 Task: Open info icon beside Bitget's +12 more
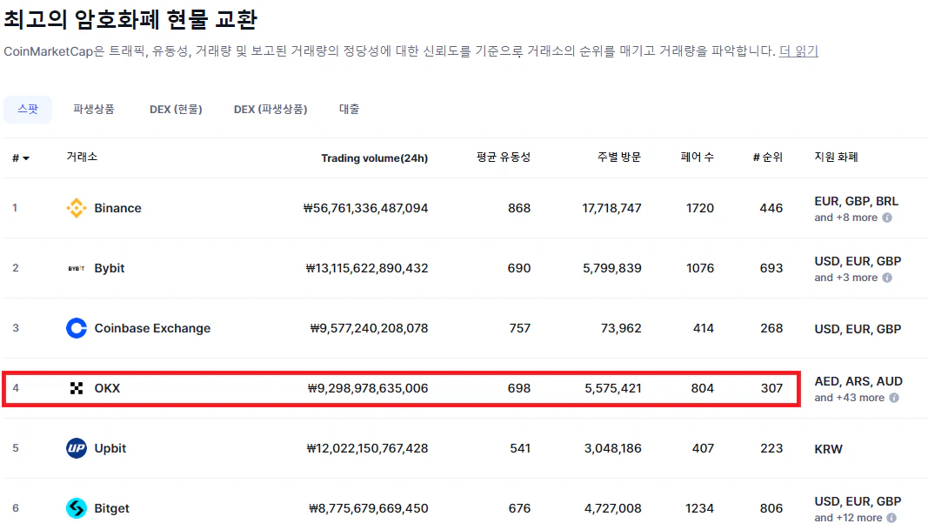(x=891, y=518)
